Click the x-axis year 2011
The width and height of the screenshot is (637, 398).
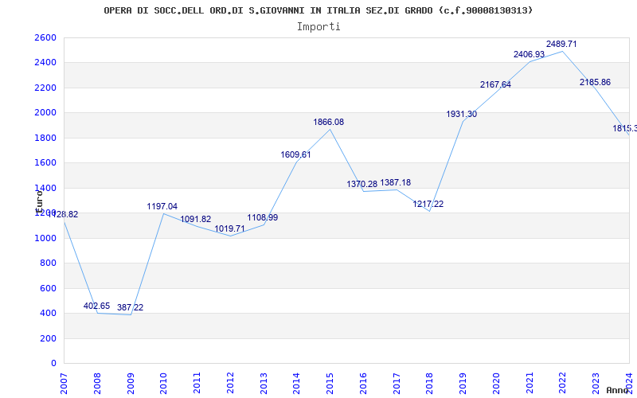(197, 383)
